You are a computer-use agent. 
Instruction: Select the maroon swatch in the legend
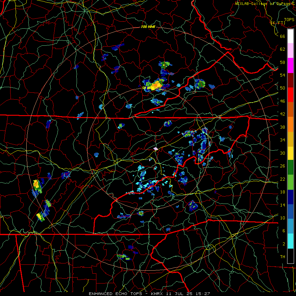(290, 80)
